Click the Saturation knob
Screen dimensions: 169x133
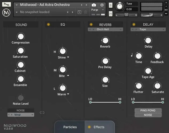click(x=21, y=51)
